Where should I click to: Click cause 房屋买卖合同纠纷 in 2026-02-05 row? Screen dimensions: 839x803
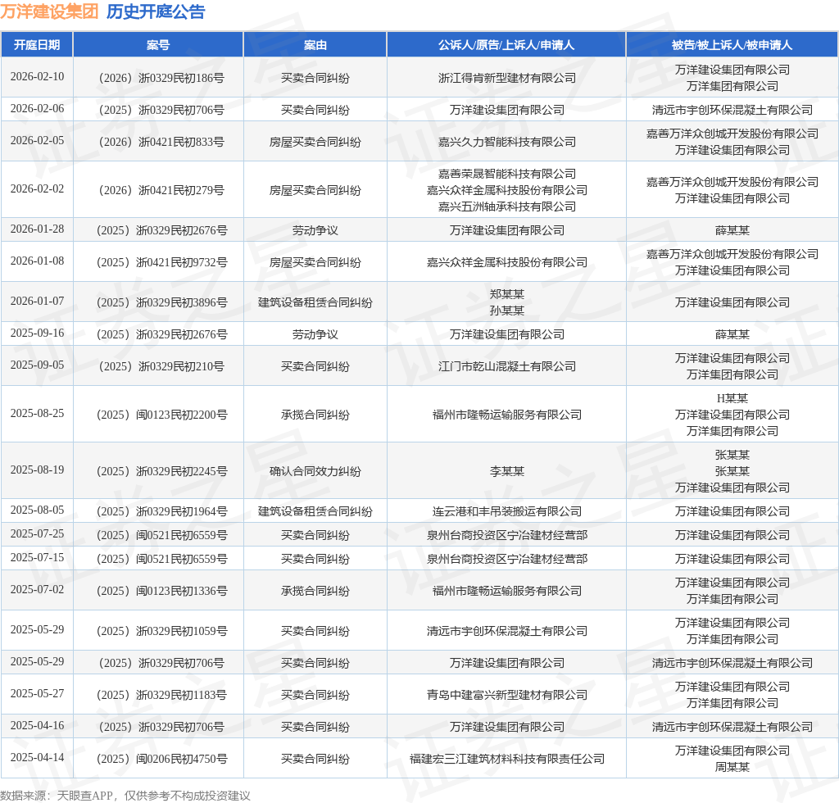click(315, 142)
